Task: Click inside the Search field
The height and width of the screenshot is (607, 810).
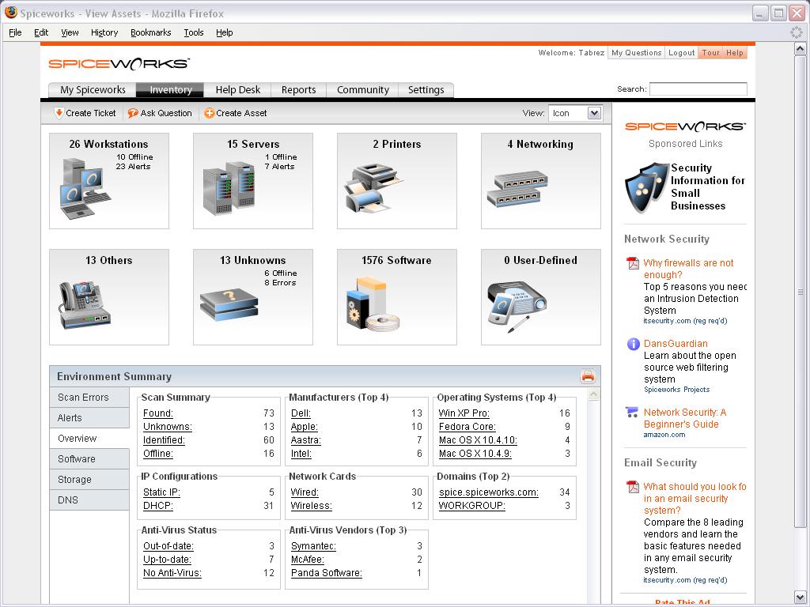Action: [698, 89]
